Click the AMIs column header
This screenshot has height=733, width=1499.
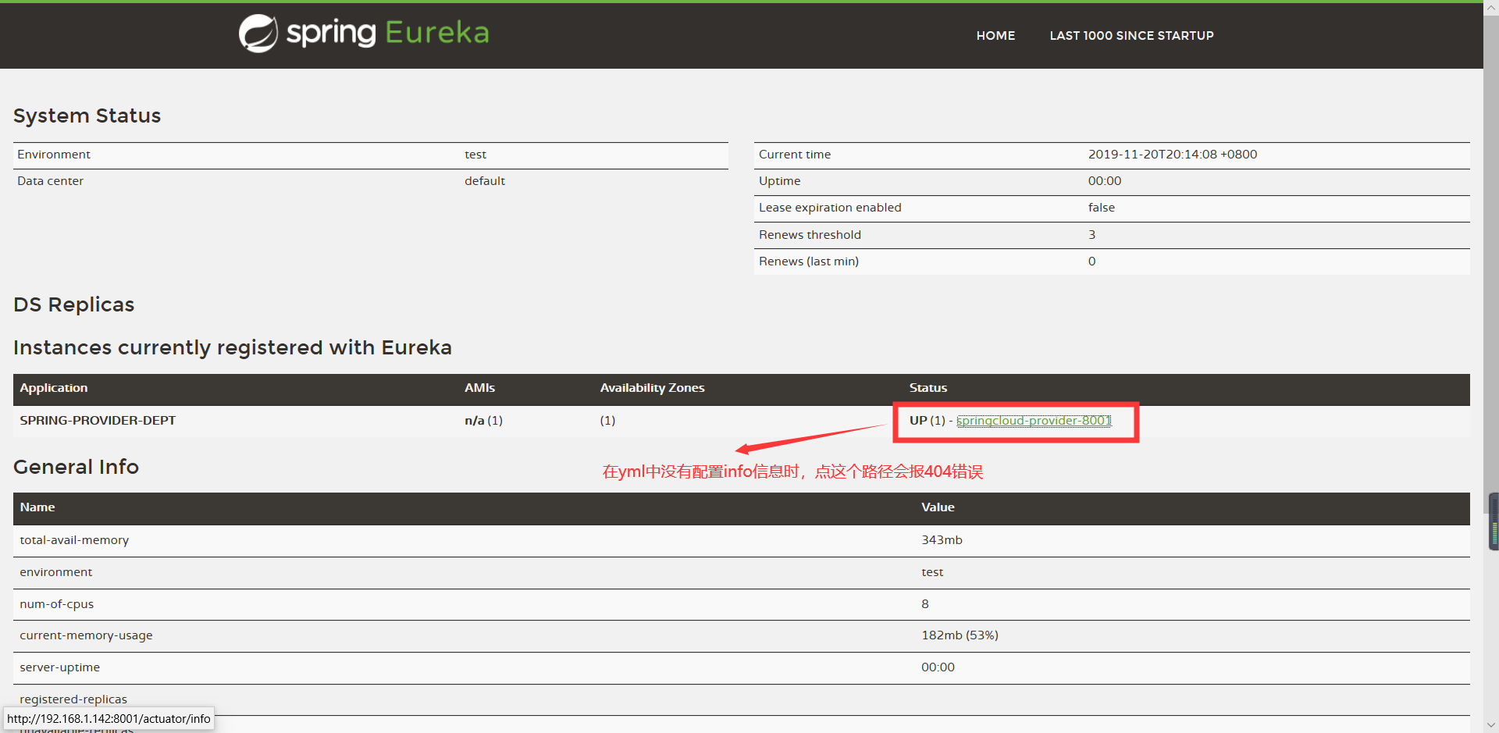(479, 388)
